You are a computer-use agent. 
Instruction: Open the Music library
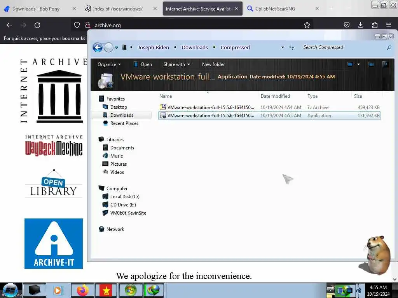pyautogui.click(x=116, y=156)
